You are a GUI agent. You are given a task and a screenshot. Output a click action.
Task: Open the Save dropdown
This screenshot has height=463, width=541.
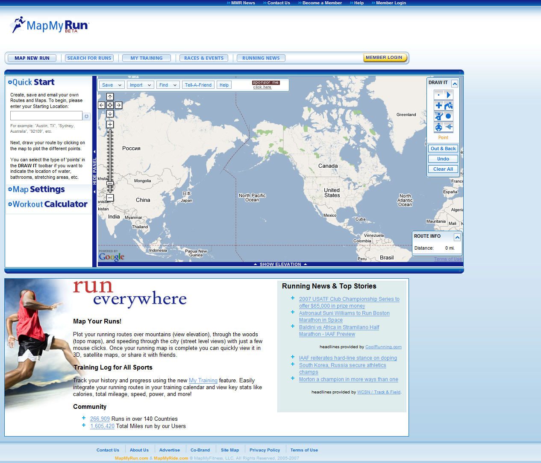coord(112,85)
